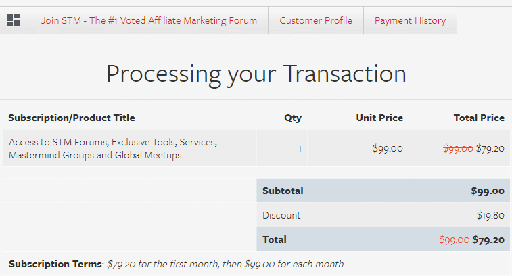Select the STM Forums access product description
This screenshot has height=276, width=512.
tap(112, 149)
